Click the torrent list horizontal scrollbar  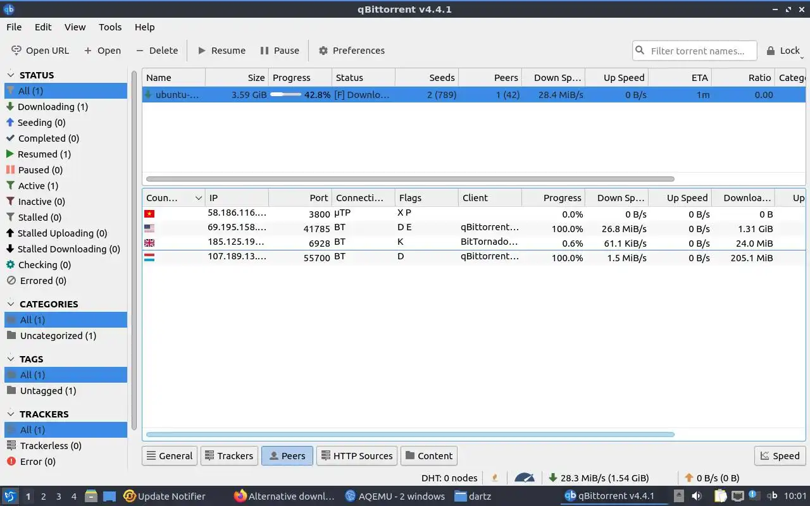[x=410, y=179]
